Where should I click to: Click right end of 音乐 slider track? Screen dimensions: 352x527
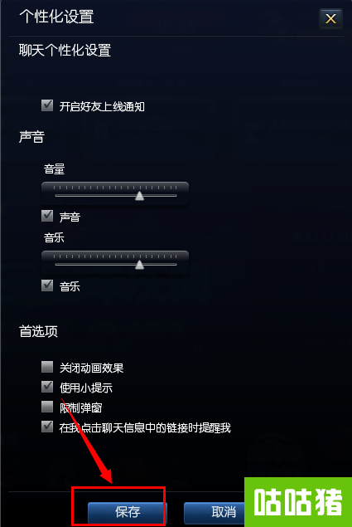[x=175, y=264]
